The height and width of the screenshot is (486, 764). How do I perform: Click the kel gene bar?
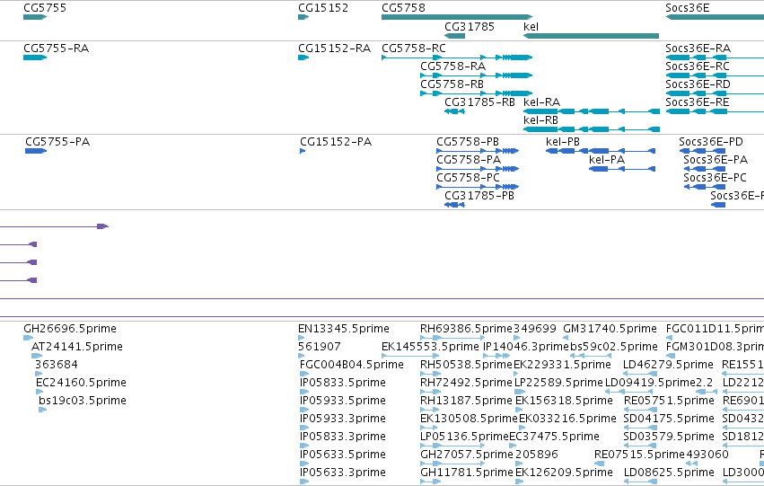tap(591, 36)
